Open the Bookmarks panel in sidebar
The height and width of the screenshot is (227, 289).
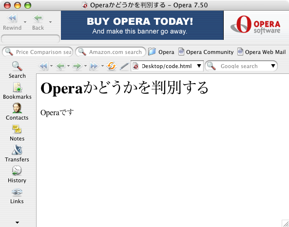pos(17,91)
